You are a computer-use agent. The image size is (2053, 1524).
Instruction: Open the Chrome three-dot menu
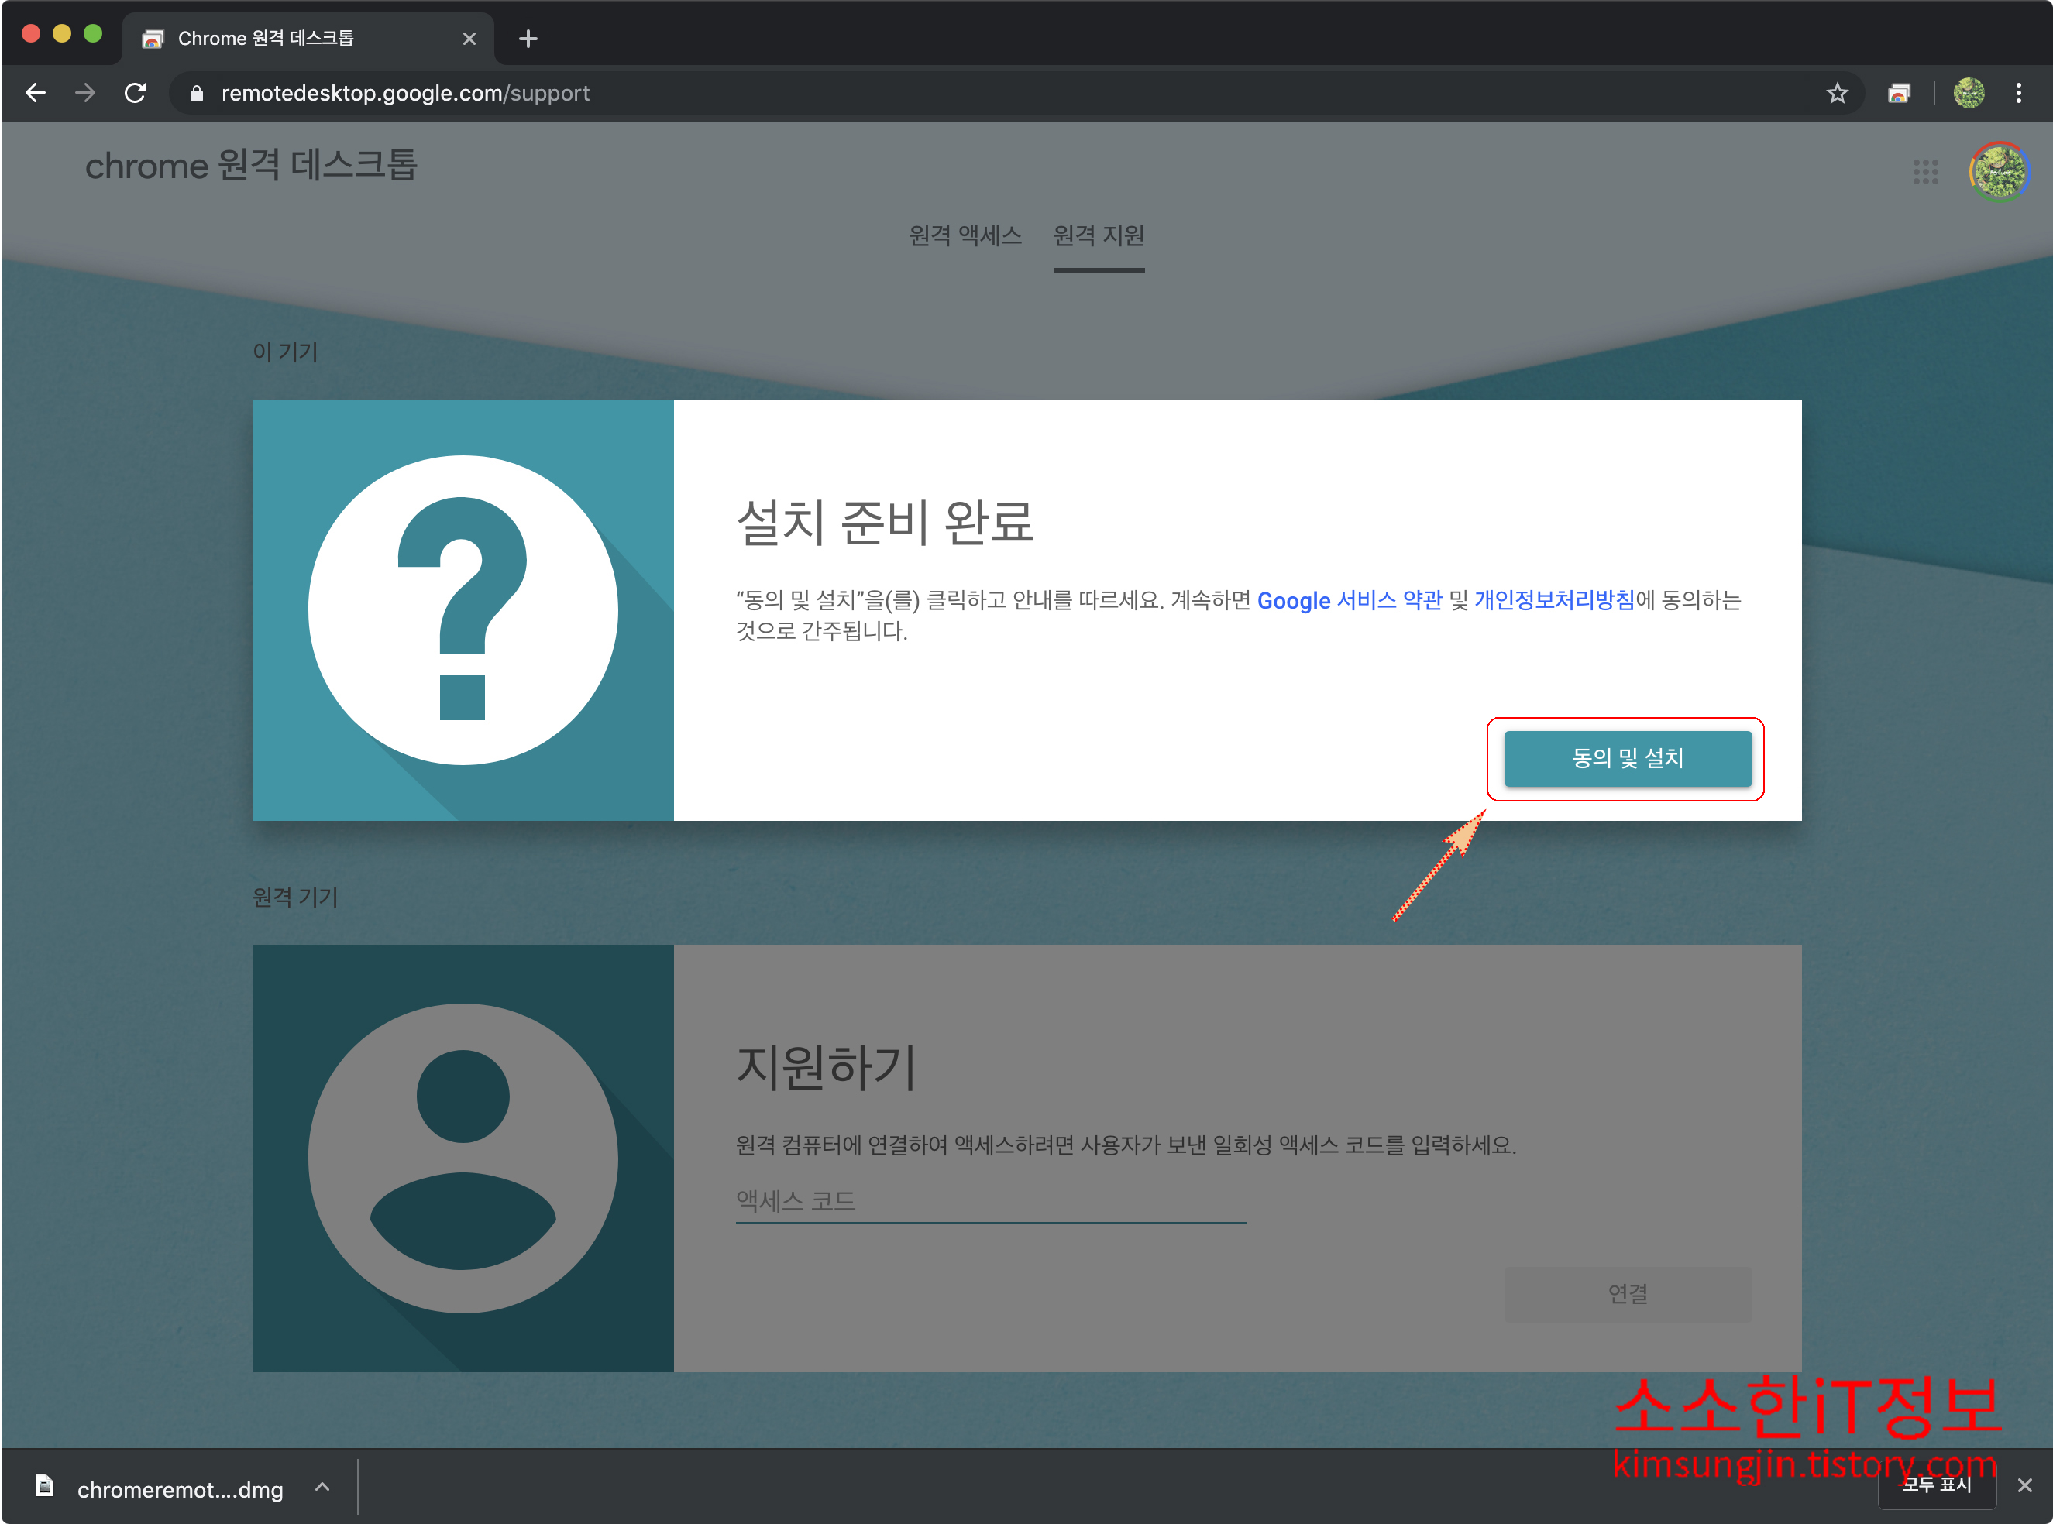pyautogui.click(x=2018, y=93)
